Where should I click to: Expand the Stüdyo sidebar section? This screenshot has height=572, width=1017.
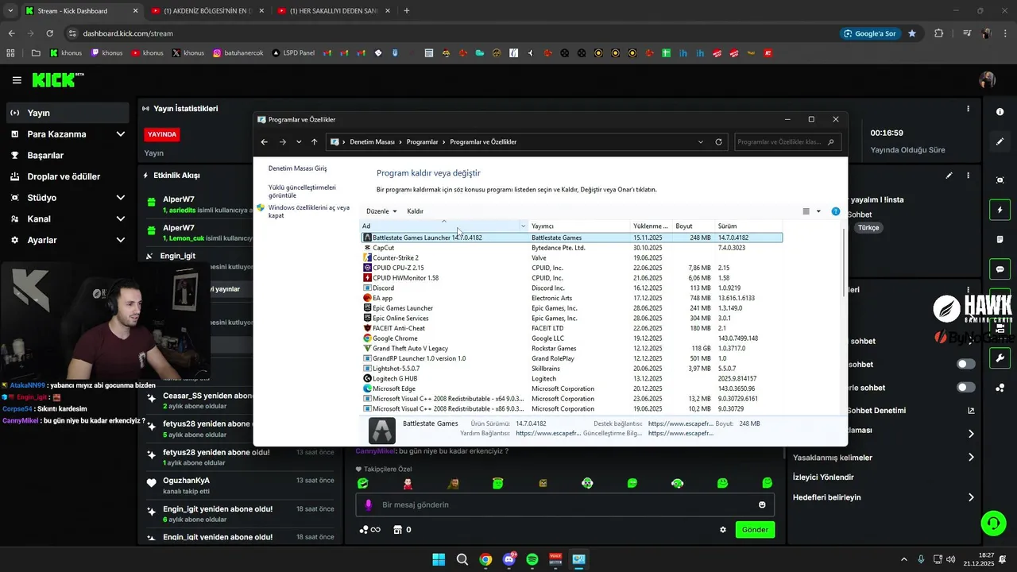[121, 198]
